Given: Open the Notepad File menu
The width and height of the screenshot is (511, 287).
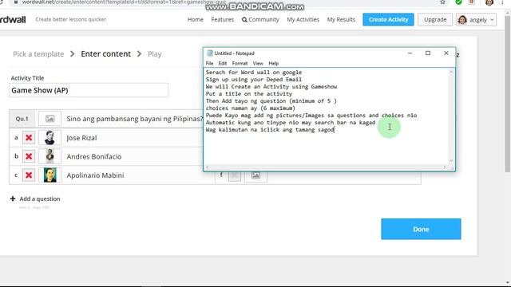Looking at the screenshot, I should 209,63.
